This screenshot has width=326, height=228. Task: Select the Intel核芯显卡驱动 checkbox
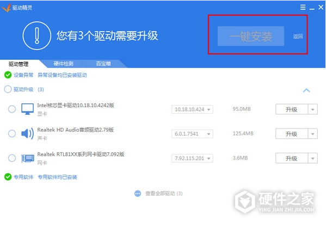(12, 109)
